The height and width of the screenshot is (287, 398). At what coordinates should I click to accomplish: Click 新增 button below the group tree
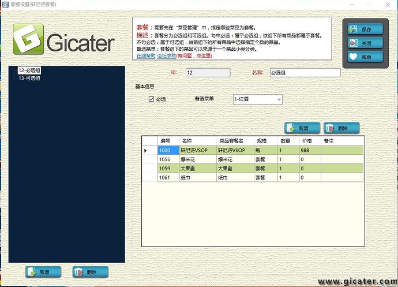coord(44,272)
